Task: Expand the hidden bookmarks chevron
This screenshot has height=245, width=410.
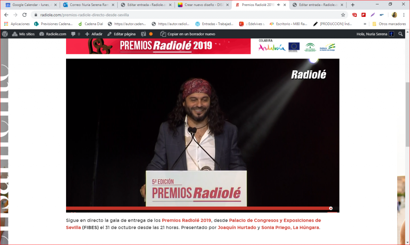Action: coord(365,24)
